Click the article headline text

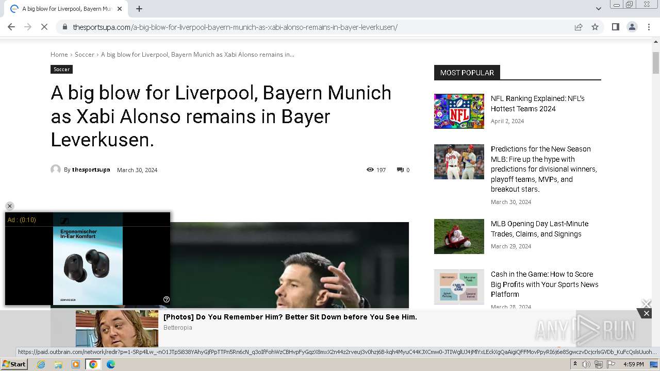(221, 116)
